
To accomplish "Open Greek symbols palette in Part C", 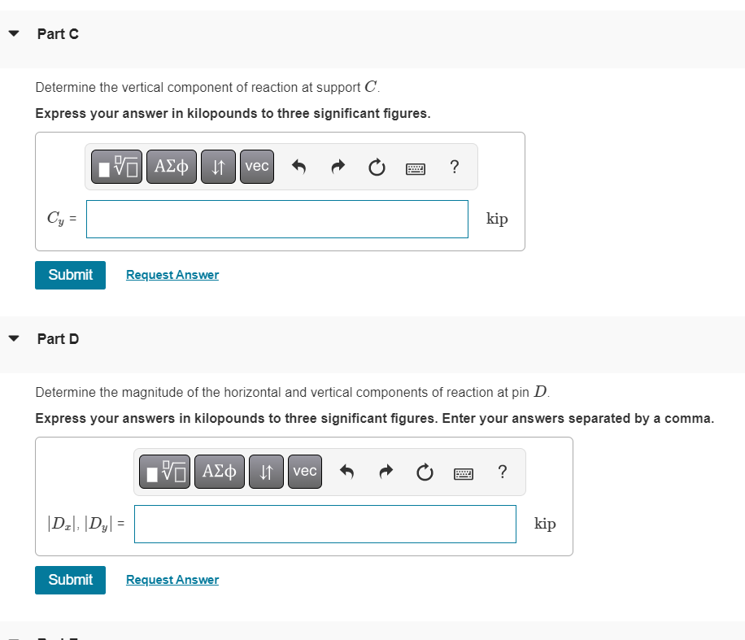I will (x=171, y=167).
